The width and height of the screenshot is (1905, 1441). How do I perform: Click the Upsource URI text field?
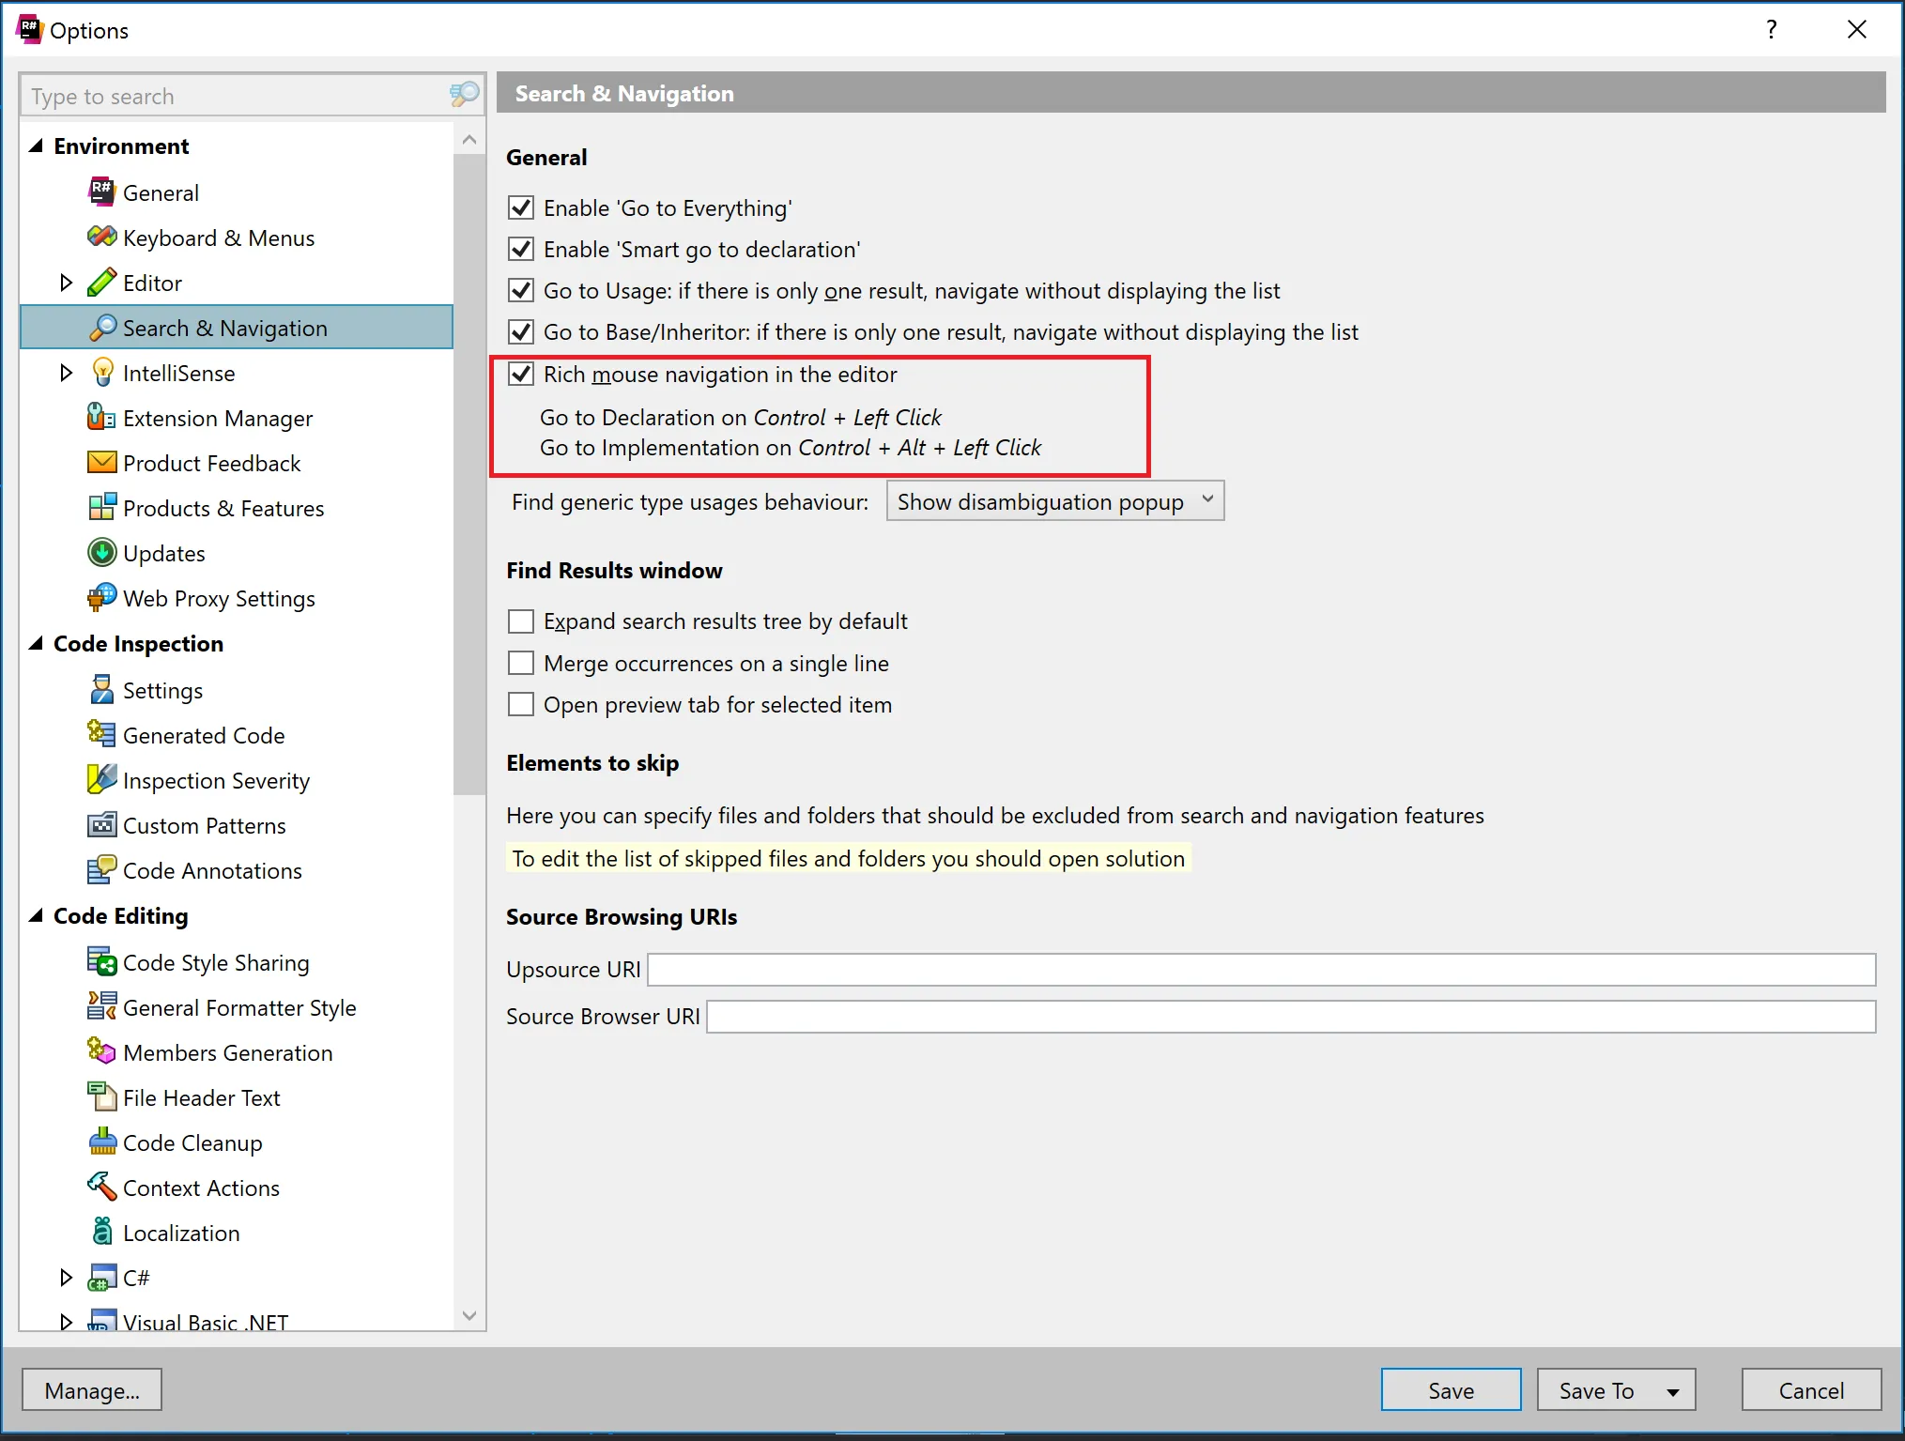(x=1261, y=969)
